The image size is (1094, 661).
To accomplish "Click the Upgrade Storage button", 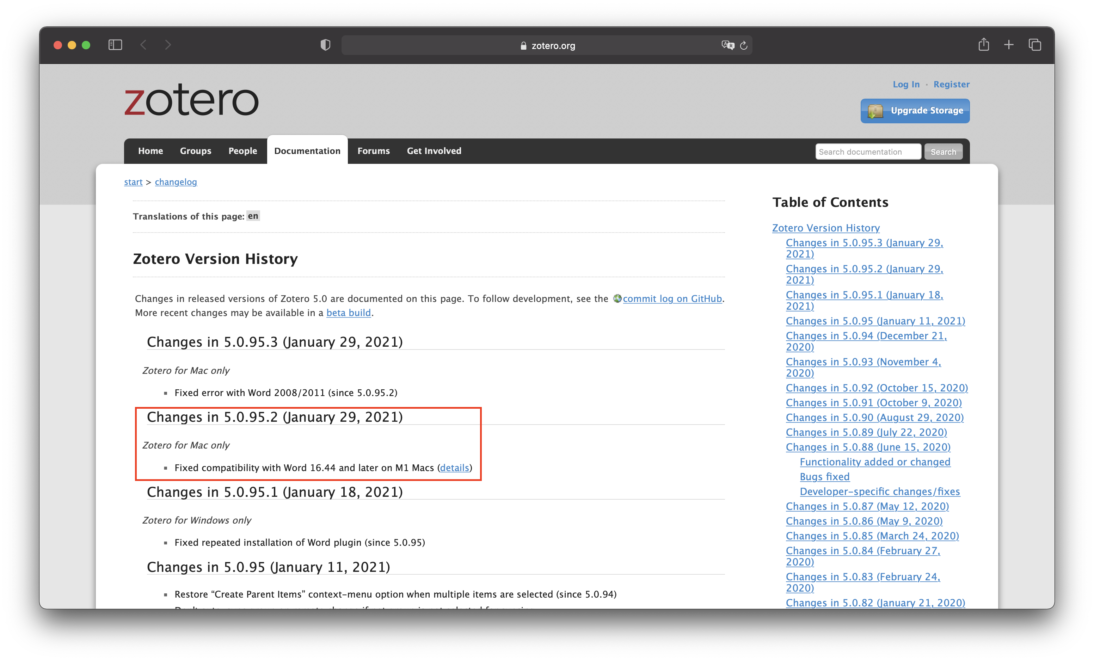I will (x=915, y=111).
